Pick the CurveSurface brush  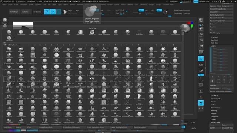click(21, 67)
